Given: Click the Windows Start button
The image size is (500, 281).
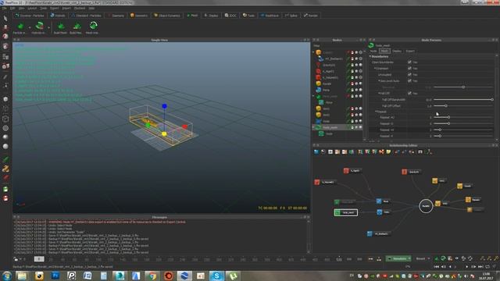Looking at the screenshot, I should tap(7, 276).
